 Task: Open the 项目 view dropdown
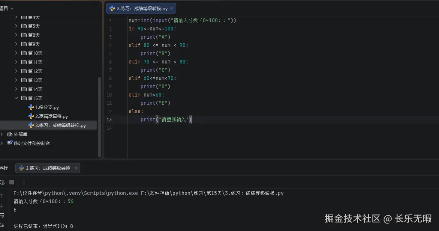12,9
